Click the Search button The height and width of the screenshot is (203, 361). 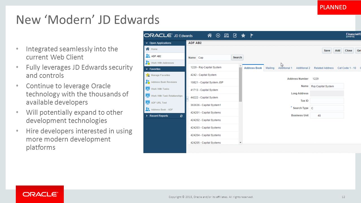(x=237, y=58)
